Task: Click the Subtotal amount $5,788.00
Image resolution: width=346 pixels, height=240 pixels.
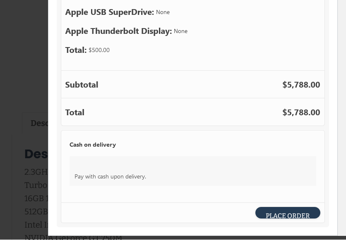Action: (x=301, y=85)
